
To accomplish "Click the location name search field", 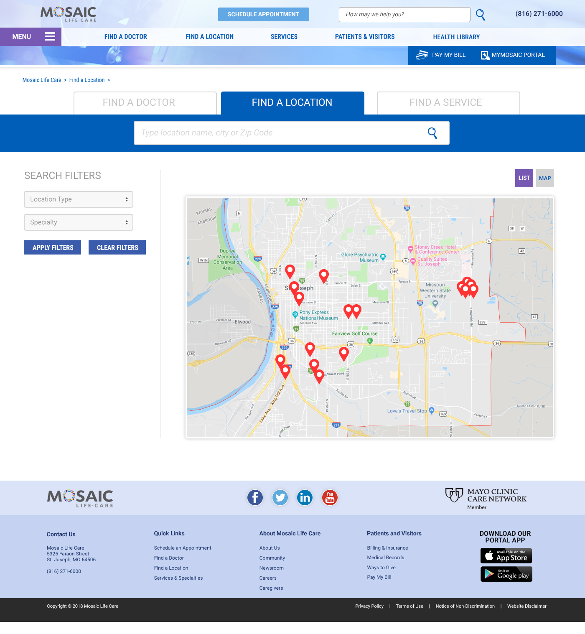I will (x=276, y=133).
